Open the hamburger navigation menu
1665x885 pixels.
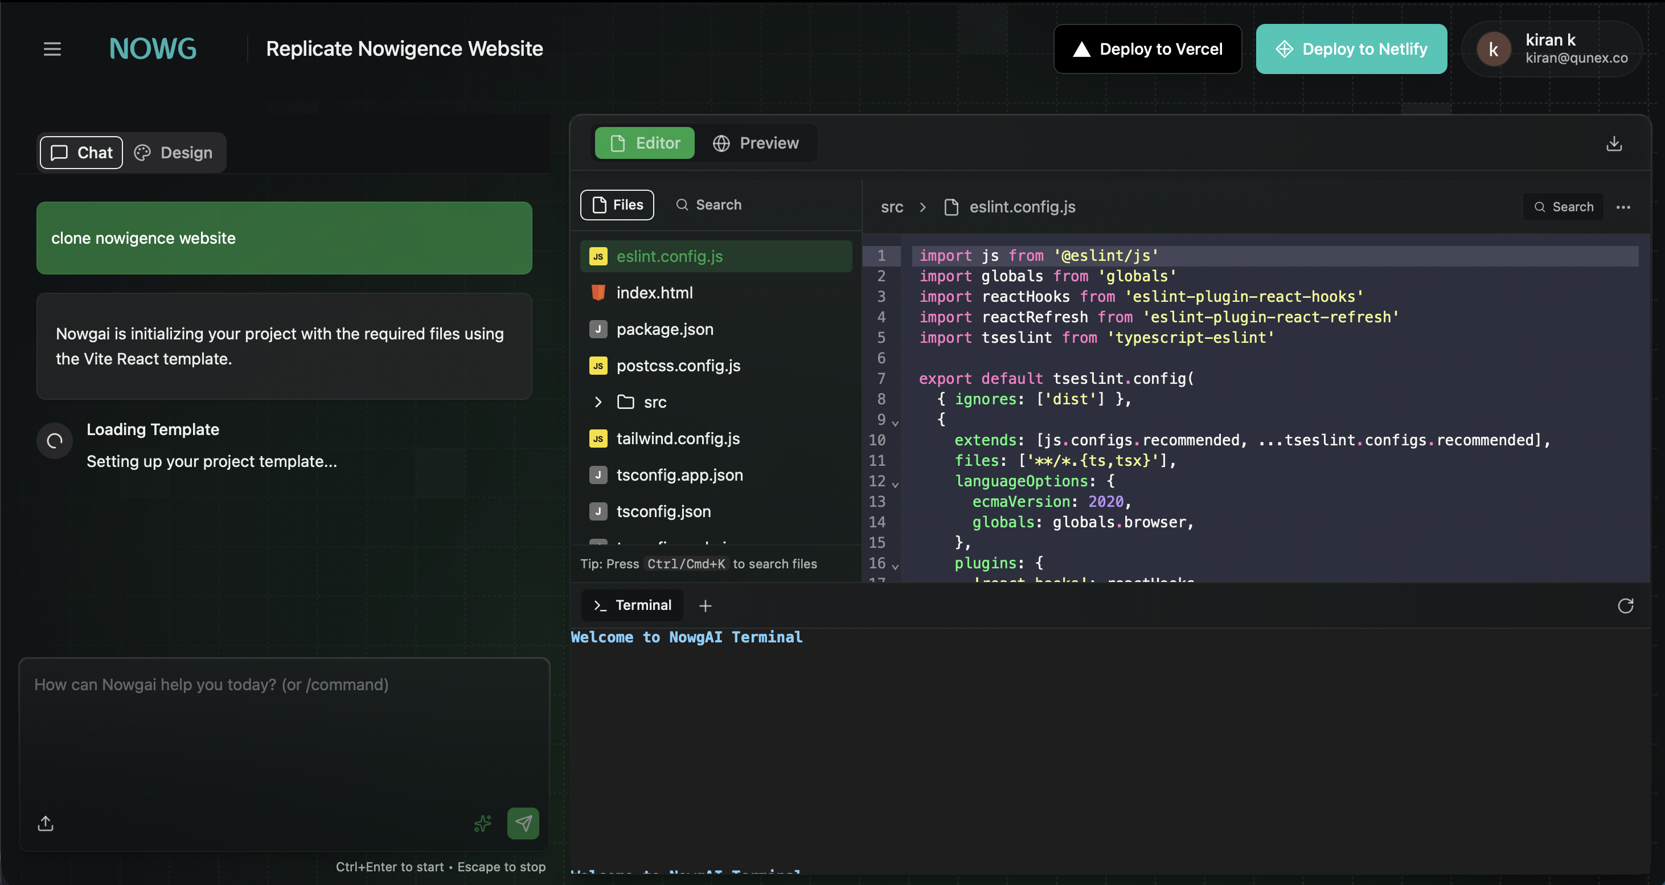[52, 48]
